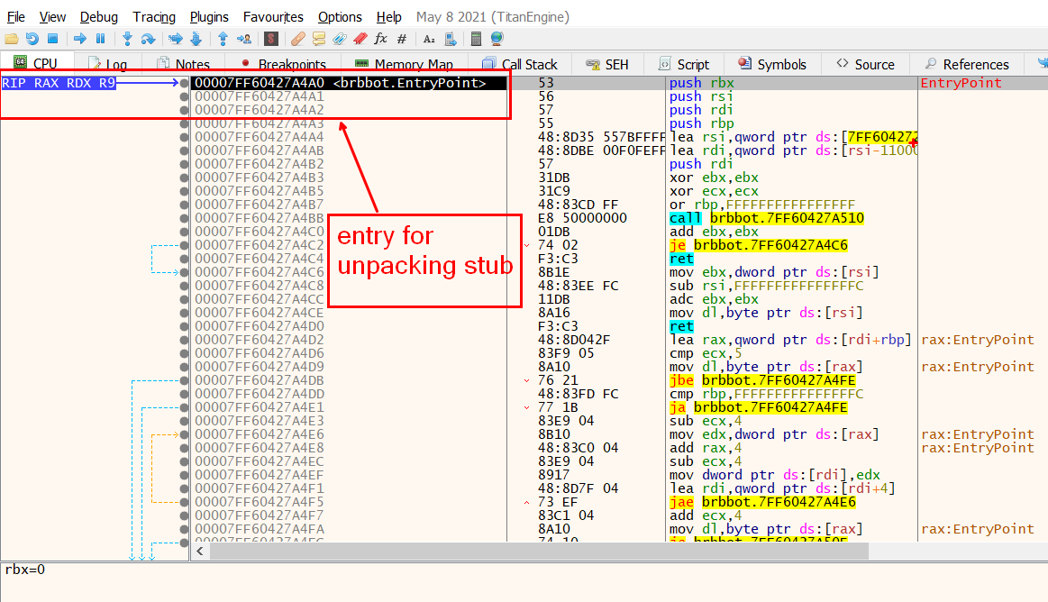This screenshot has width=1048, height=602.
Task: Select the brbbot.EntryPoint address row
Action: click(341, 83)
